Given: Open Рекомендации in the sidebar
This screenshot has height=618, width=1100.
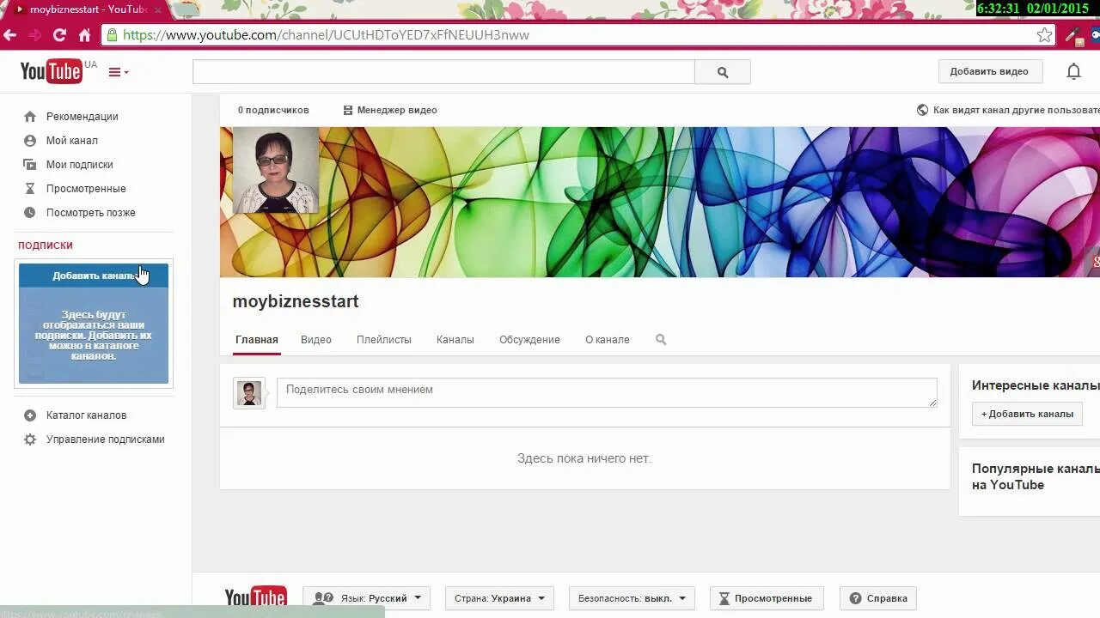Looking at the screenshot, I should click(x=82, y=117).
